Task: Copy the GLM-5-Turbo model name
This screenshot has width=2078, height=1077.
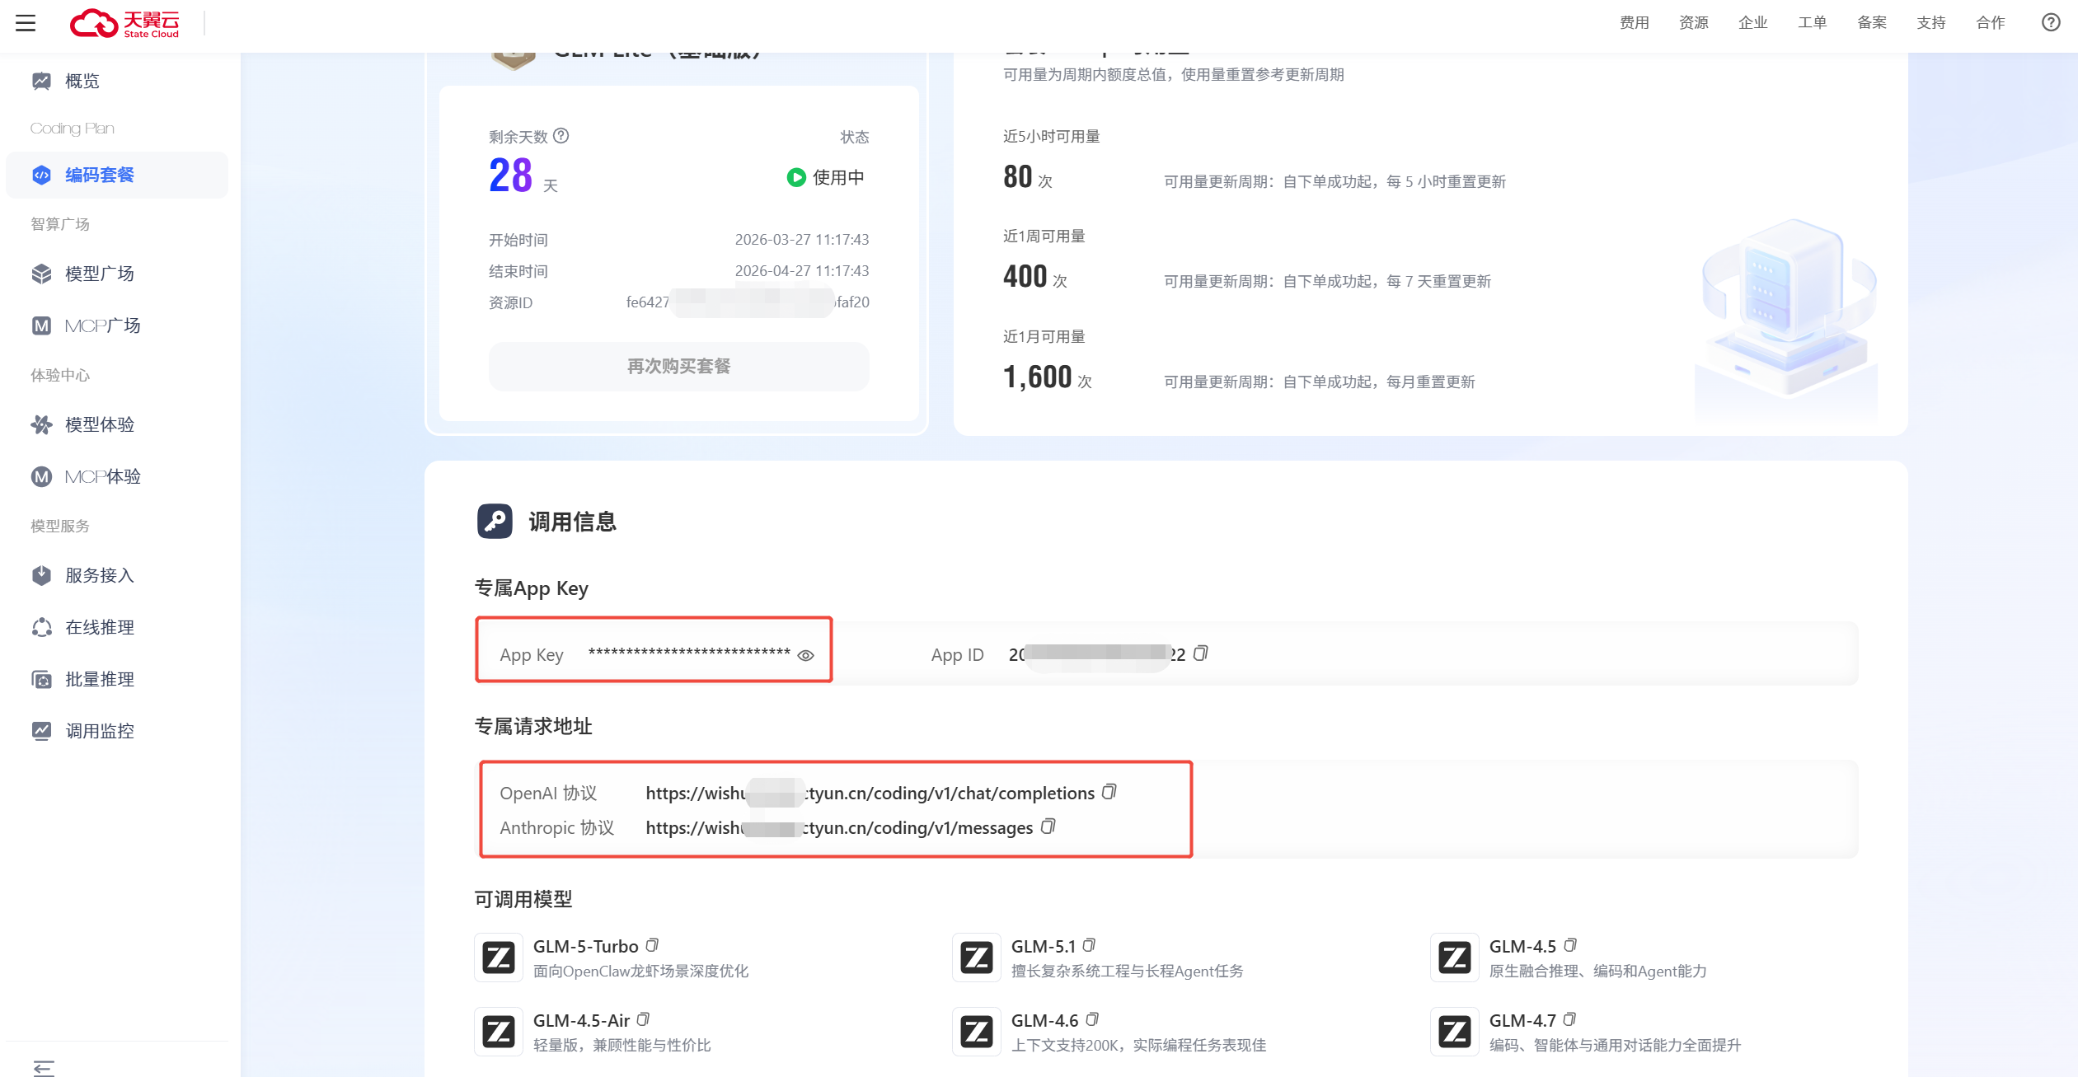Action: [652, 945]
